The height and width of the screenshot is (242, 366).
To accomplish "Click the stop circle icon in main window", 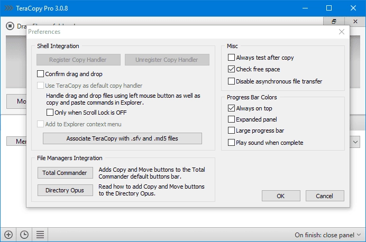I will 10,26.
